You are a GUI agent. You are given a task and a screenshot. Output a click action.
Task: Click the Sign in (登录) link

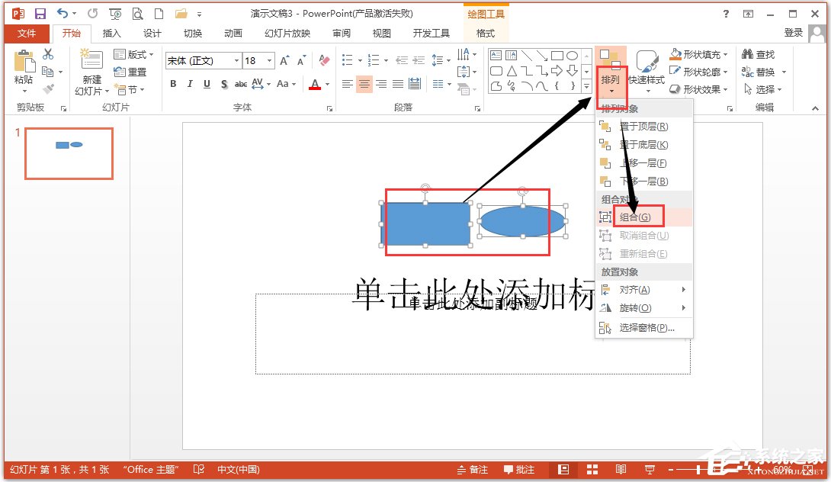click(794, 32)
